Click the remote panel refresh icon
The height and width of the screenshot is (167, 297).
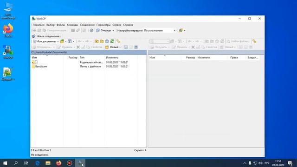(222, 41)
